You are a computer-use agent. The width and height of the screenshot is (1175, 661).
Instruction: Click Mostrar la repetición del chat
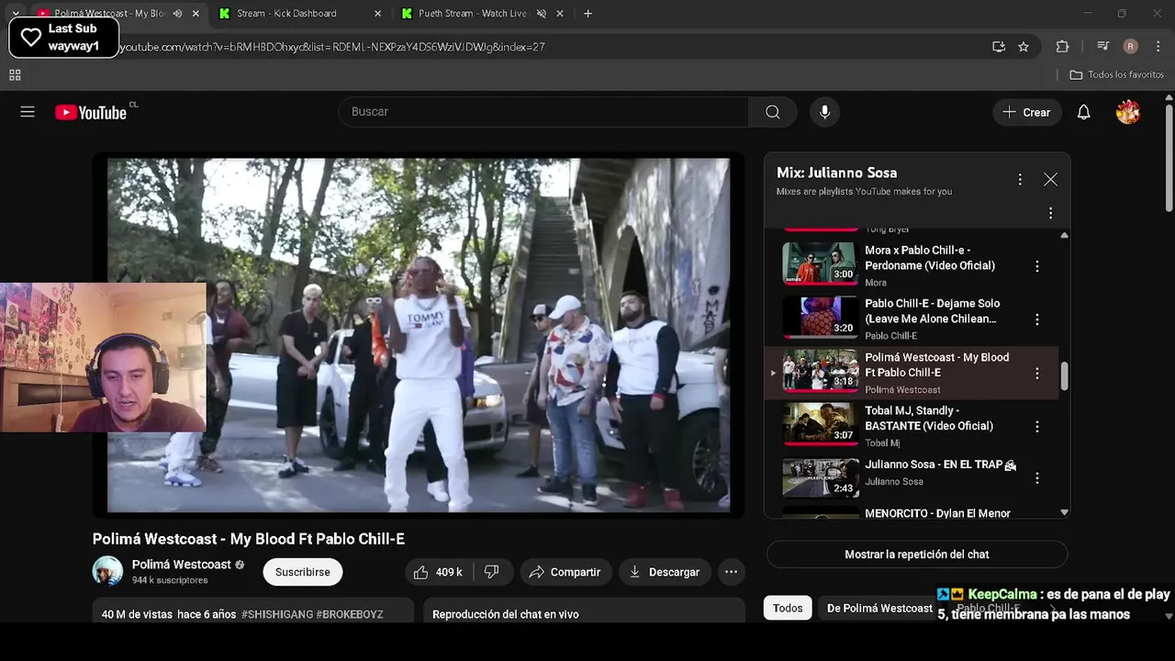[x=917, y=555]
